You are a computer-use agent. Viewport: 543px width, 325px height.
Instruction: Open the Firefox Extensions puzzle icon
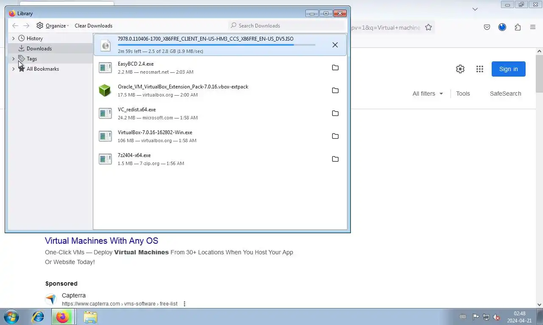pyautogui.click(x=518, y=28)
